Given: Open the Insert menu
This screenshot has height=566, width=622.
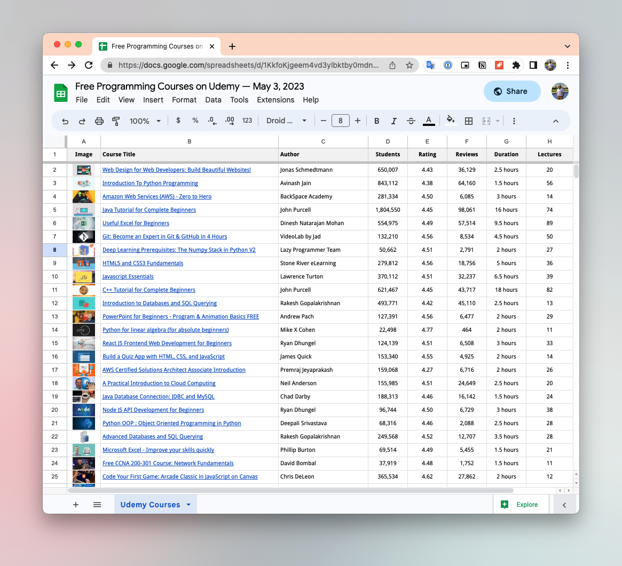Looking at the screenshot, I should 153,100.
